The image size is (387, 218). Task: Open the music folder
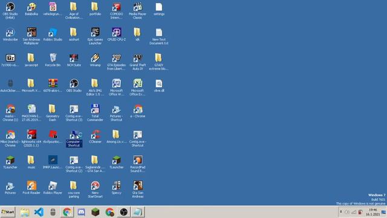[x=31, y=162]
